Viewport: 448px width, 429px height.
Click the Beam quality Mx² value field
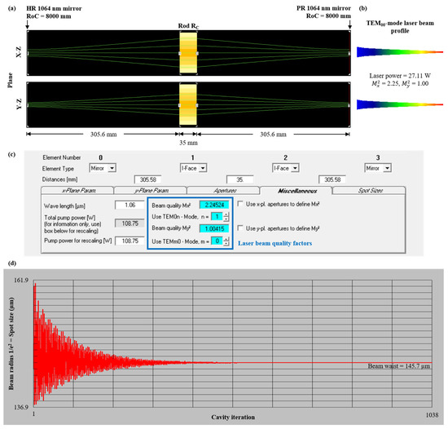[x=214, y=205]
